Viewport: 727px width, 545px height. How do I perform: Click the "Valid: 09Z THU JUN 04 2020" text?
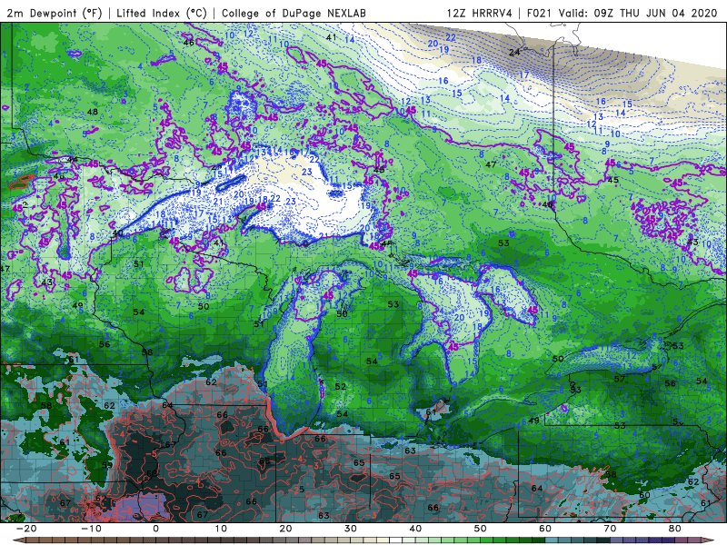[638, 13]
